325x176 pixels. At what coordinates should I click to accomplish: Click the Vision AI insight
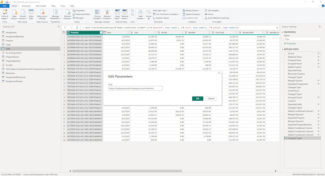tap(209, 14)
